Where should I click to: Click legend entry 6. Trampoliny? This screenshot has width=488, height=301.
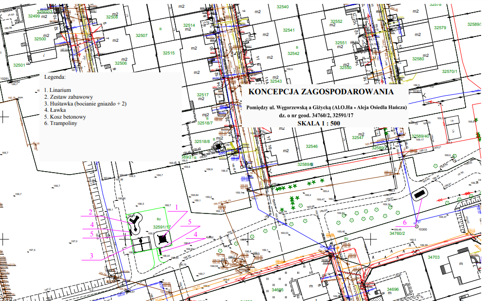pyautogui.click(x=60, y=123)
